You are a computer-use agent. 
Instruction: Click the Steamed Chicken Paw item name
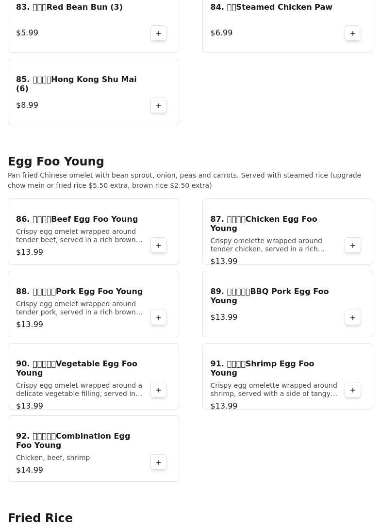(x=271, y=7)
